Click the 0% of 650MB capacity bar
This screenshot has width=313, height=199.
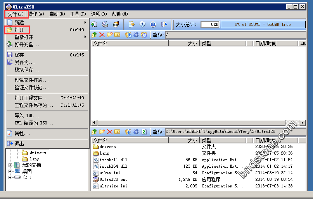click(x=263, y=24)
